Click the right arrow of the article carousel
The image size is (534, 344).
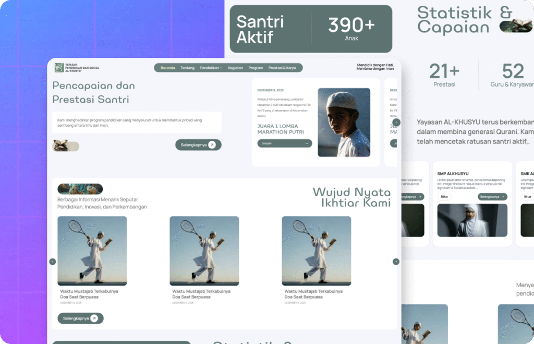pos(396,261)
